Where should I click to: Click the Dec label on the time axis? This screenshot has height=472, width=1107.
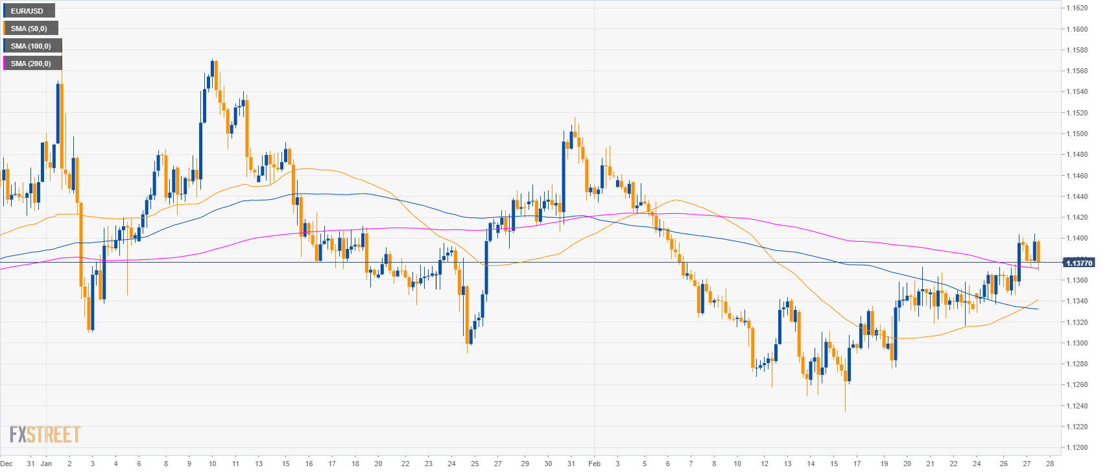tap(7, 464)
